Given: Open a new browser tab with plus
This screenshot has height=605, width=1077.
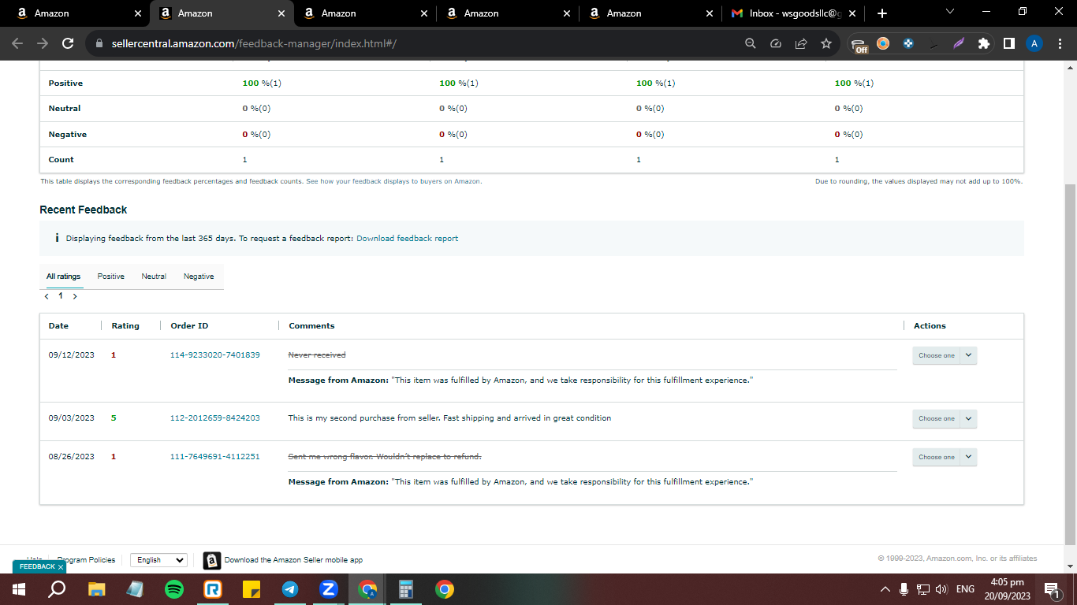Looking at the screenshot, I should coord(882,13).
